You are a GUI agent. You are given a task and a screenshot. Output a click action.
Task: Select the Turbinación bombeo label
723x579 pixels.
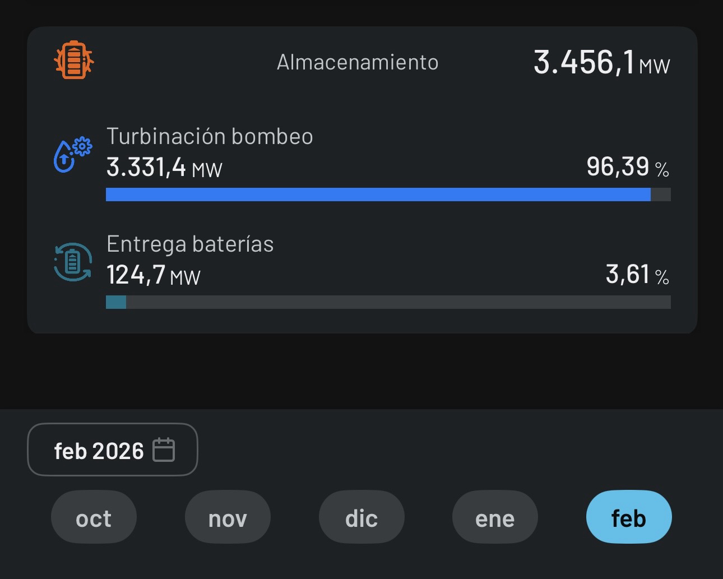coord(210,136)
